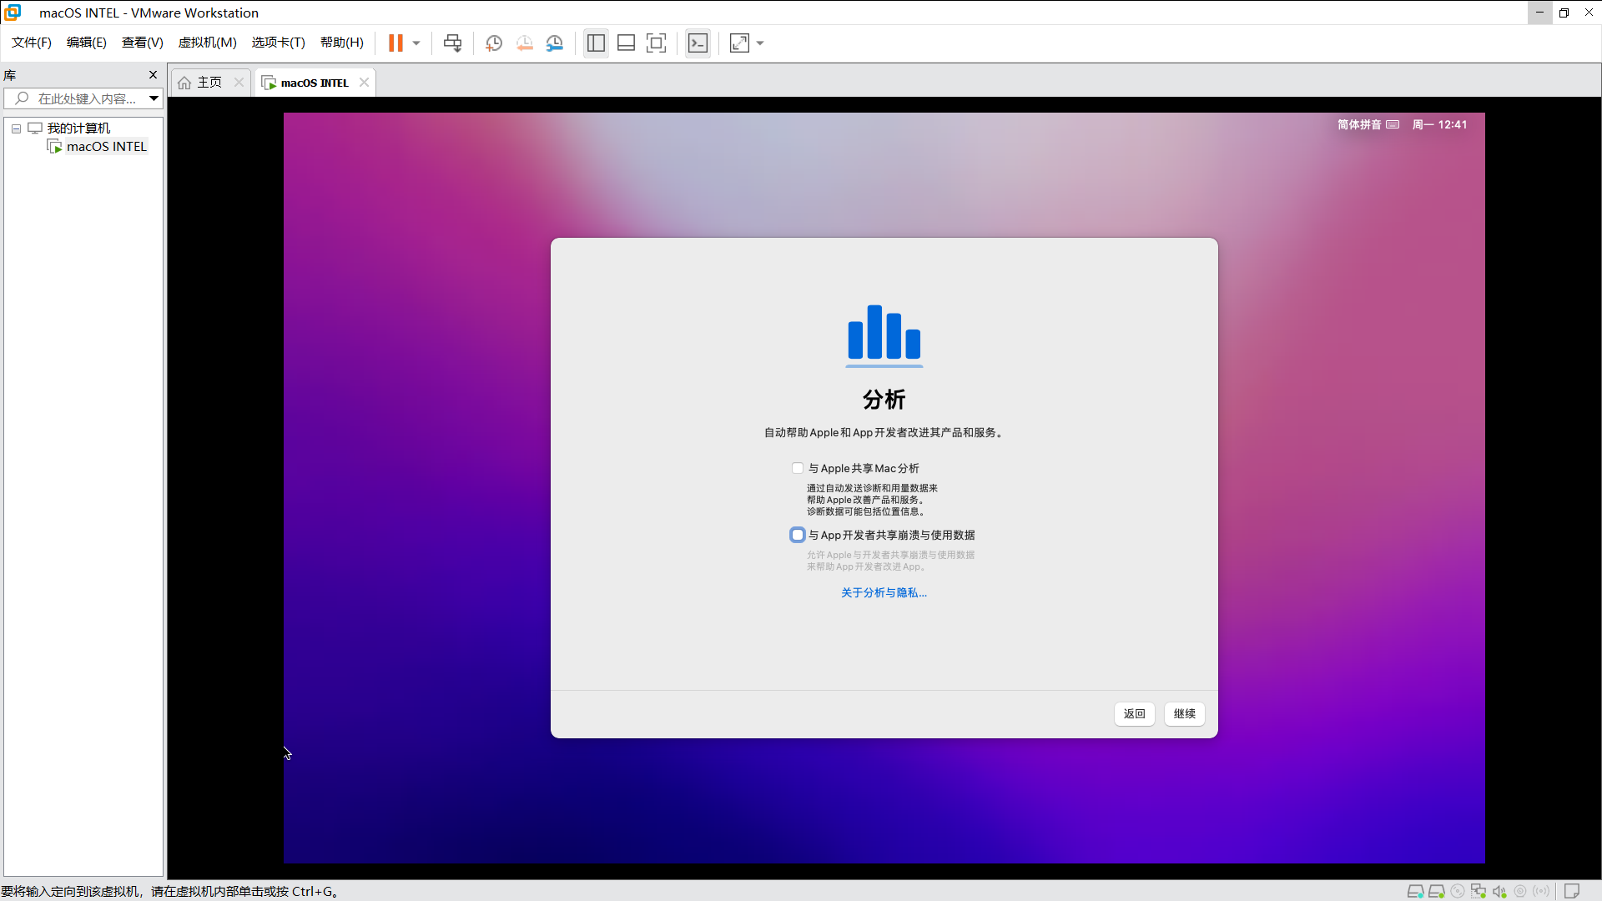Open the 关于分析与隐私 link
Screen dimensions: 1602x901
[x=884, y=593]
